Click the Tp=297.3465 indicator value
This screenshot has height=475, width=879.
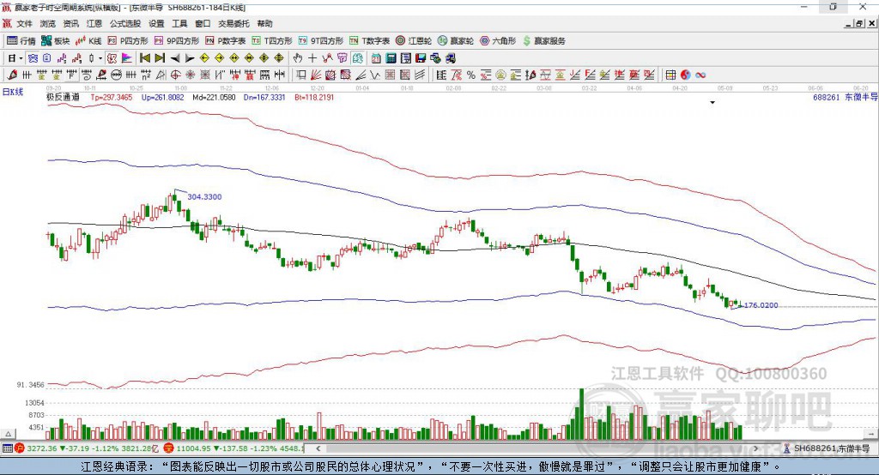coord(112,97)
